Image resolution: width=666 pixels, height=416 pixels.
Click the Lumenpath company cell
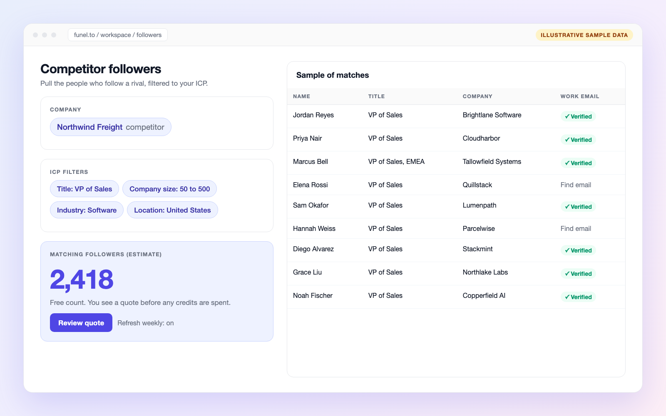480,205
